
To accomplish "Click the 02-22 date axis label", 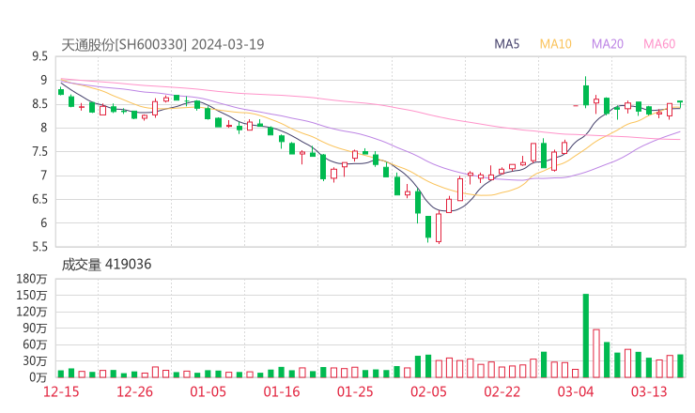I will [502, 391].
